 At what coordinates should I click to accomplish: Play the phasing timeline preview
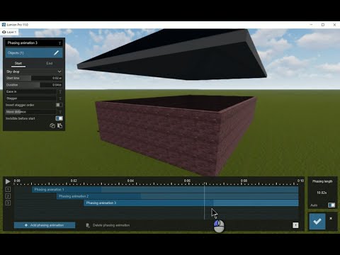[x=8, y=181]
